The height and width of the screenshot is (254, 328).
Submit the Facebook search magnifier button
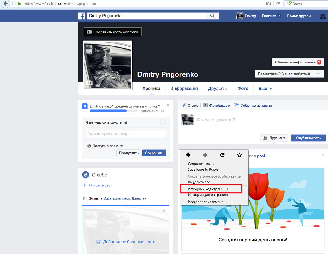212,16
